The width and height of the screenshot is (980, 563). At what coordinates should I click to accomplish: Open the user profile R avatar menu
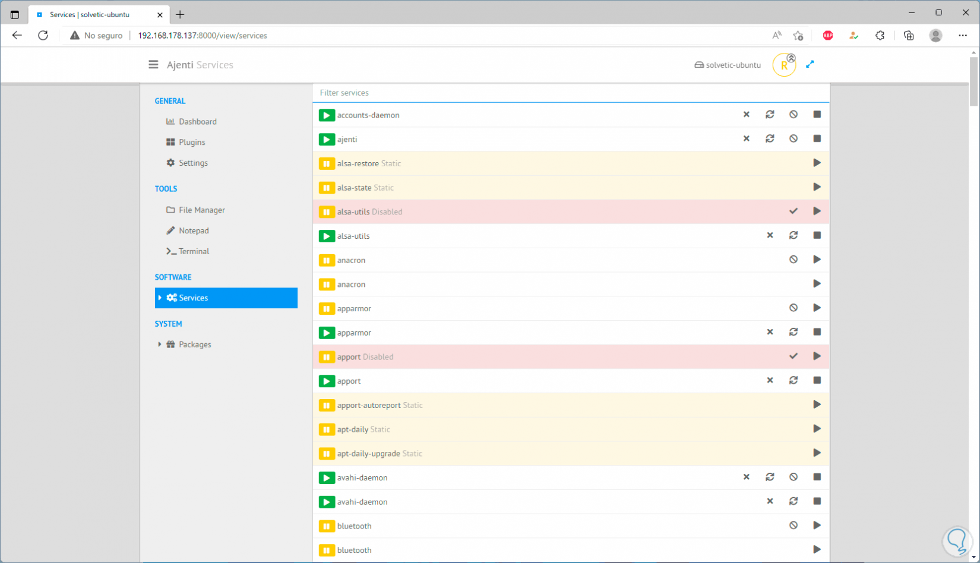784,65
